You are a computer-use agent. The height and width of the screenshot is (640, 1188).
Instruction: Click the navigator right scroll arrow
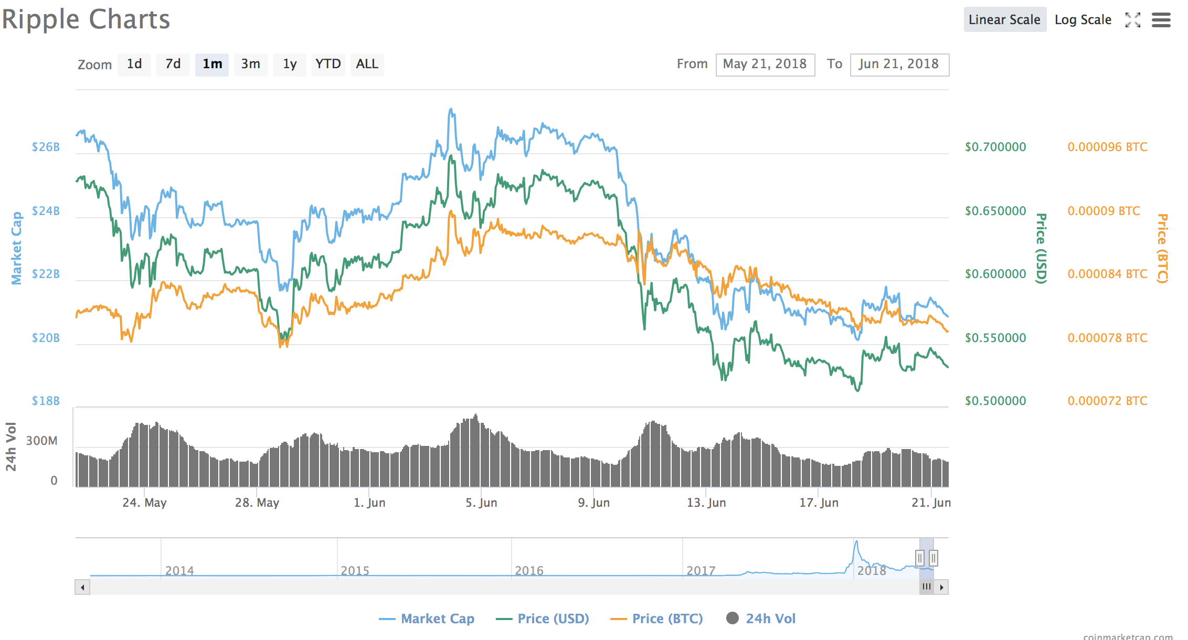(941, 587)
